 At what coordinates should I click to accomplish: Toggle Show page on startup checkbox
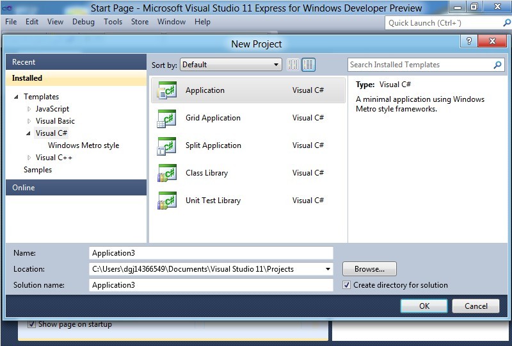tap(31, 324)
